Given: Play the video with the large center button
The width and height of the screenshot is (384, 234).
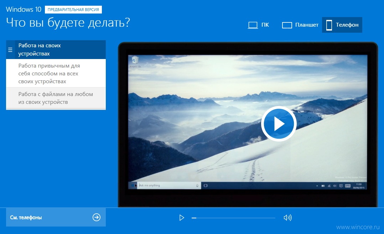Looking at the screenshot, I should coord(279,124).
